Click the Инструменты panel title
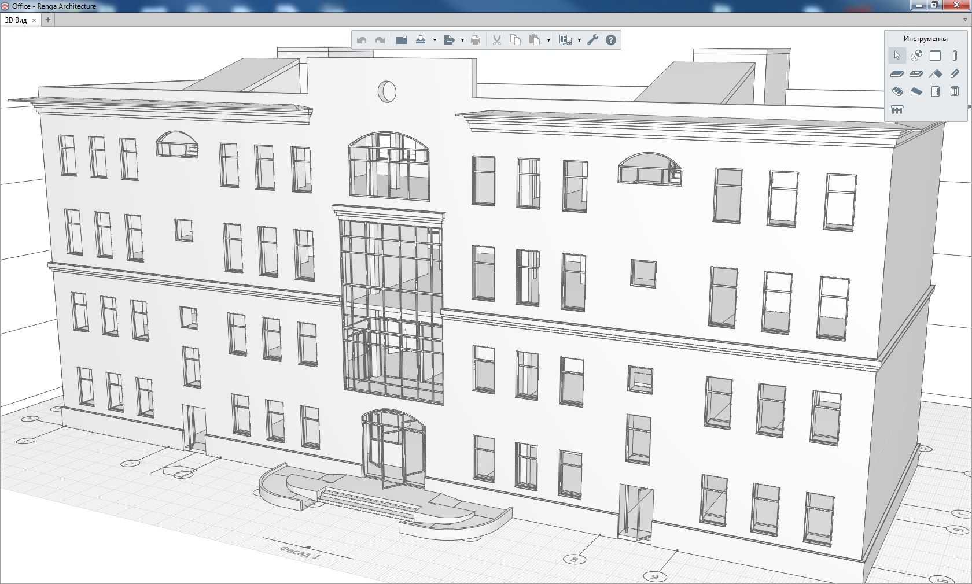The width and height of the screenshot is (972, 584). click(x=926, y=39)
